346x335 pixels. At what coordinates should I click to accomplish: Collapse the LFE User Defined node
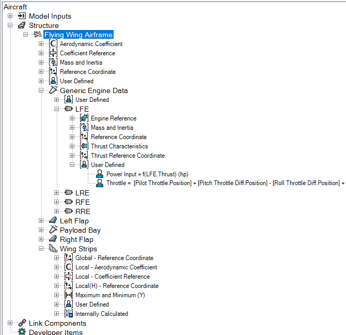(72, 165)
